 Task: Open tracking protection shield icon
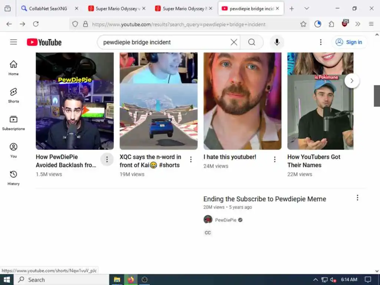coord(75,24)
